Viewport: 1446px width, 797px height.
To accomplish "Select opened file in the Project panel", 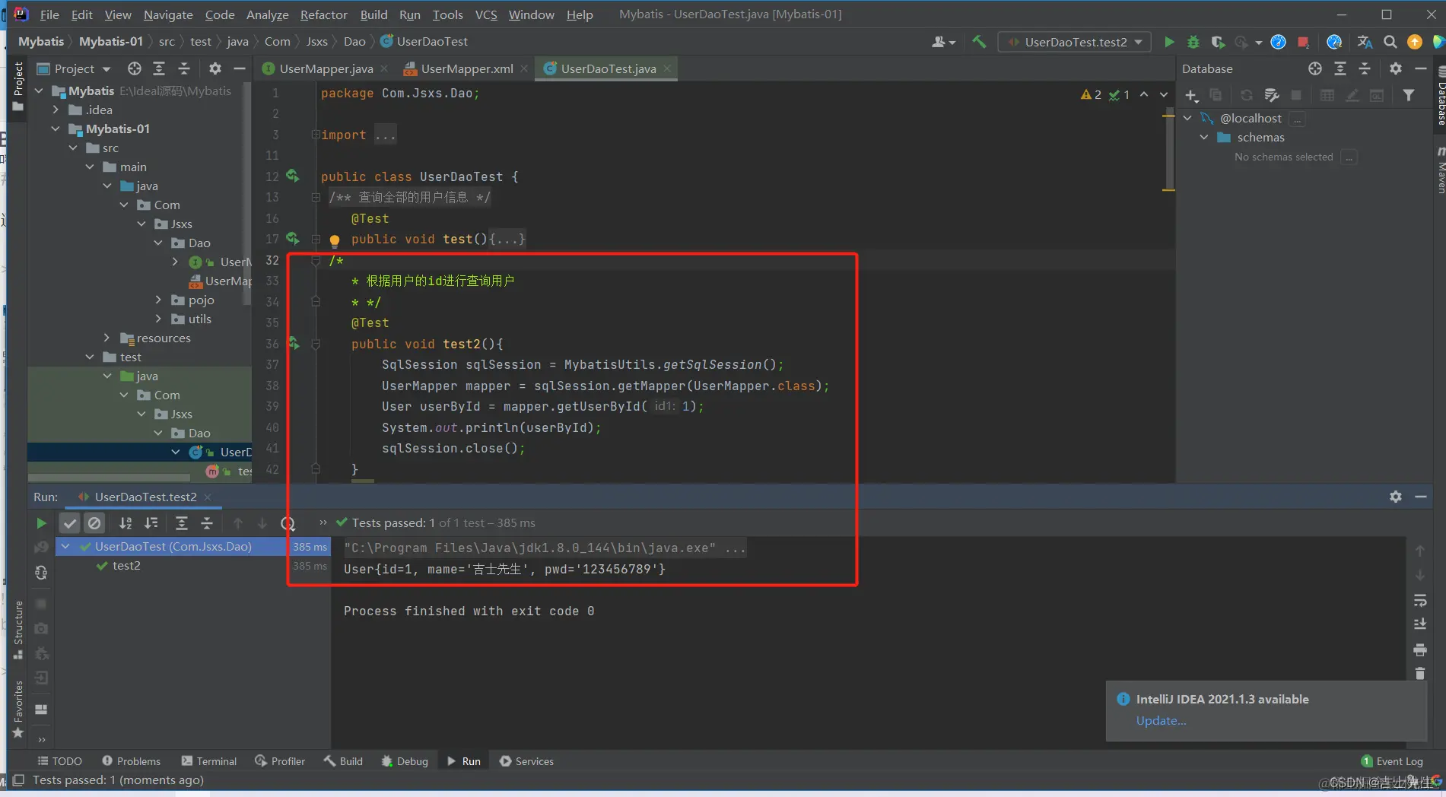I will (135, 68).
